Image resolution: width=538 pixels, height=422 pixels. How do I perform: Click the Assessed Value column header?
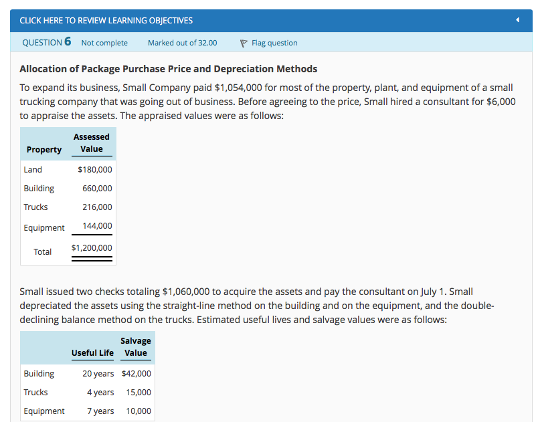pos(92,143)
